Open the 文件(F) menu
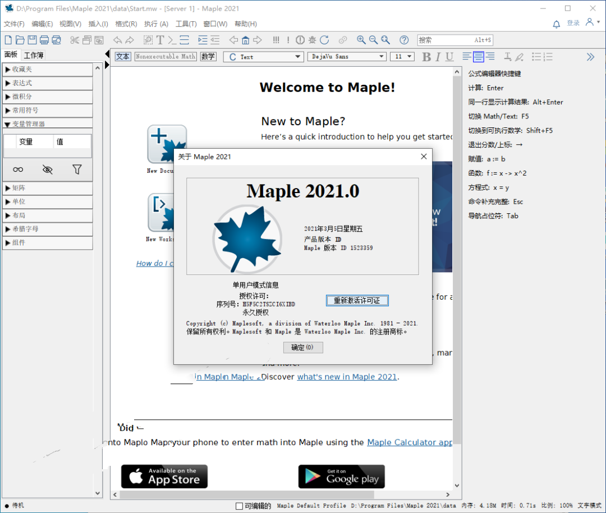606x513 pixels. pos(14,24)
